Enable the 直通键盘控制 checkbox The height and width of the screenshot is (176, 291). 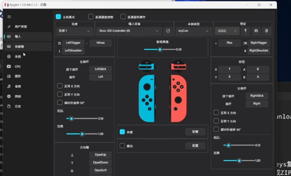[x=91, y=17]
